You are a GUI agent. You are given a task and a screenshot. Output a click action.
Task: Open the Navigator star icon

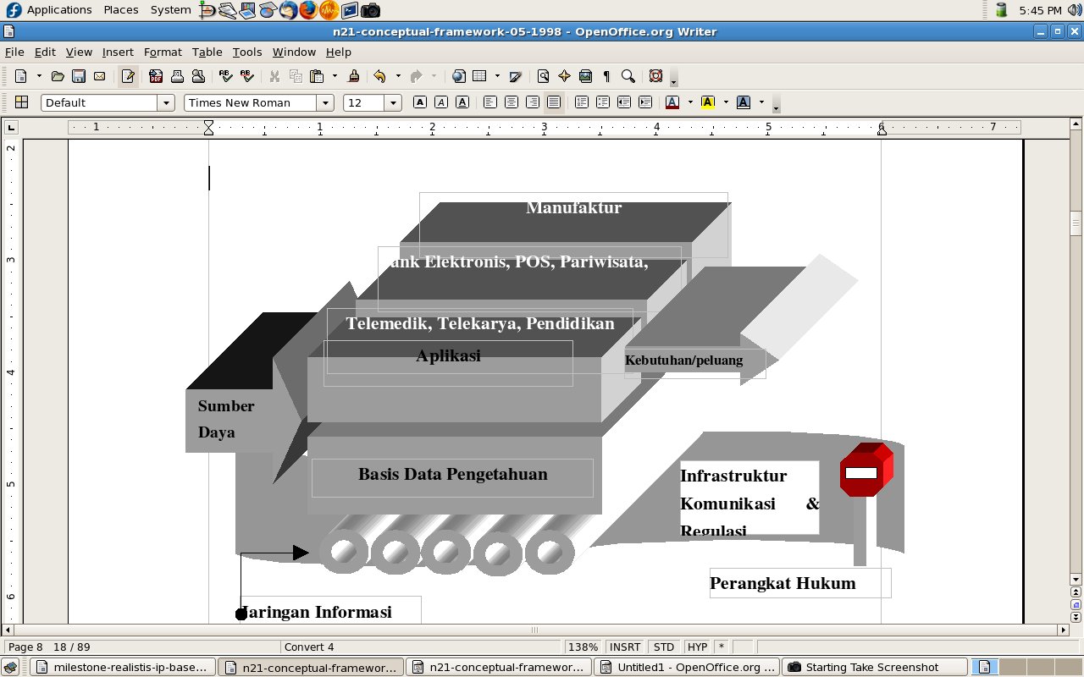click(x=564, y=76)
